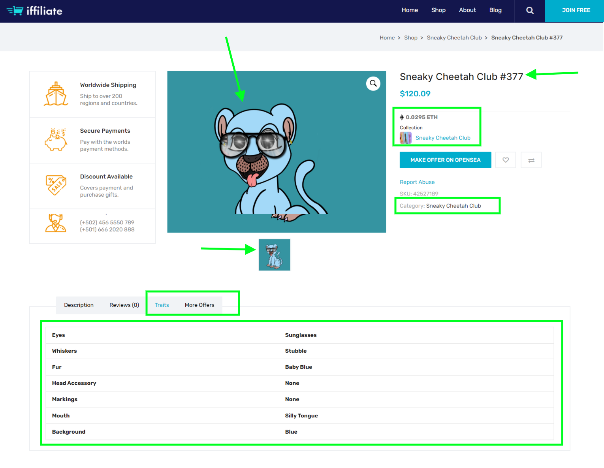Click the 0.0295 ETH price text
This screenshot has width=604, height=468.
(x=421, y=117)
